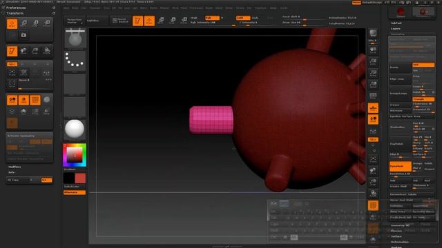Open the Document menu
The image size is (442, 248).
coord(95,8)
